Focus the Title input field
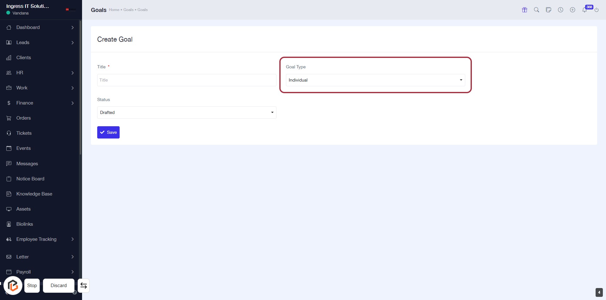Image resolution: width=606 pixels, height=300 pixels. (187, 80)
